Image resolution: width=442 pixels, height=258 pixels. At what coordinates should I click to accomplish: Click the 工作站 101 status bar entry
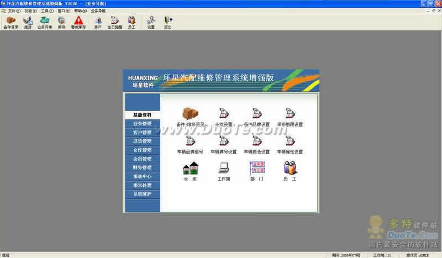[382, 255]
